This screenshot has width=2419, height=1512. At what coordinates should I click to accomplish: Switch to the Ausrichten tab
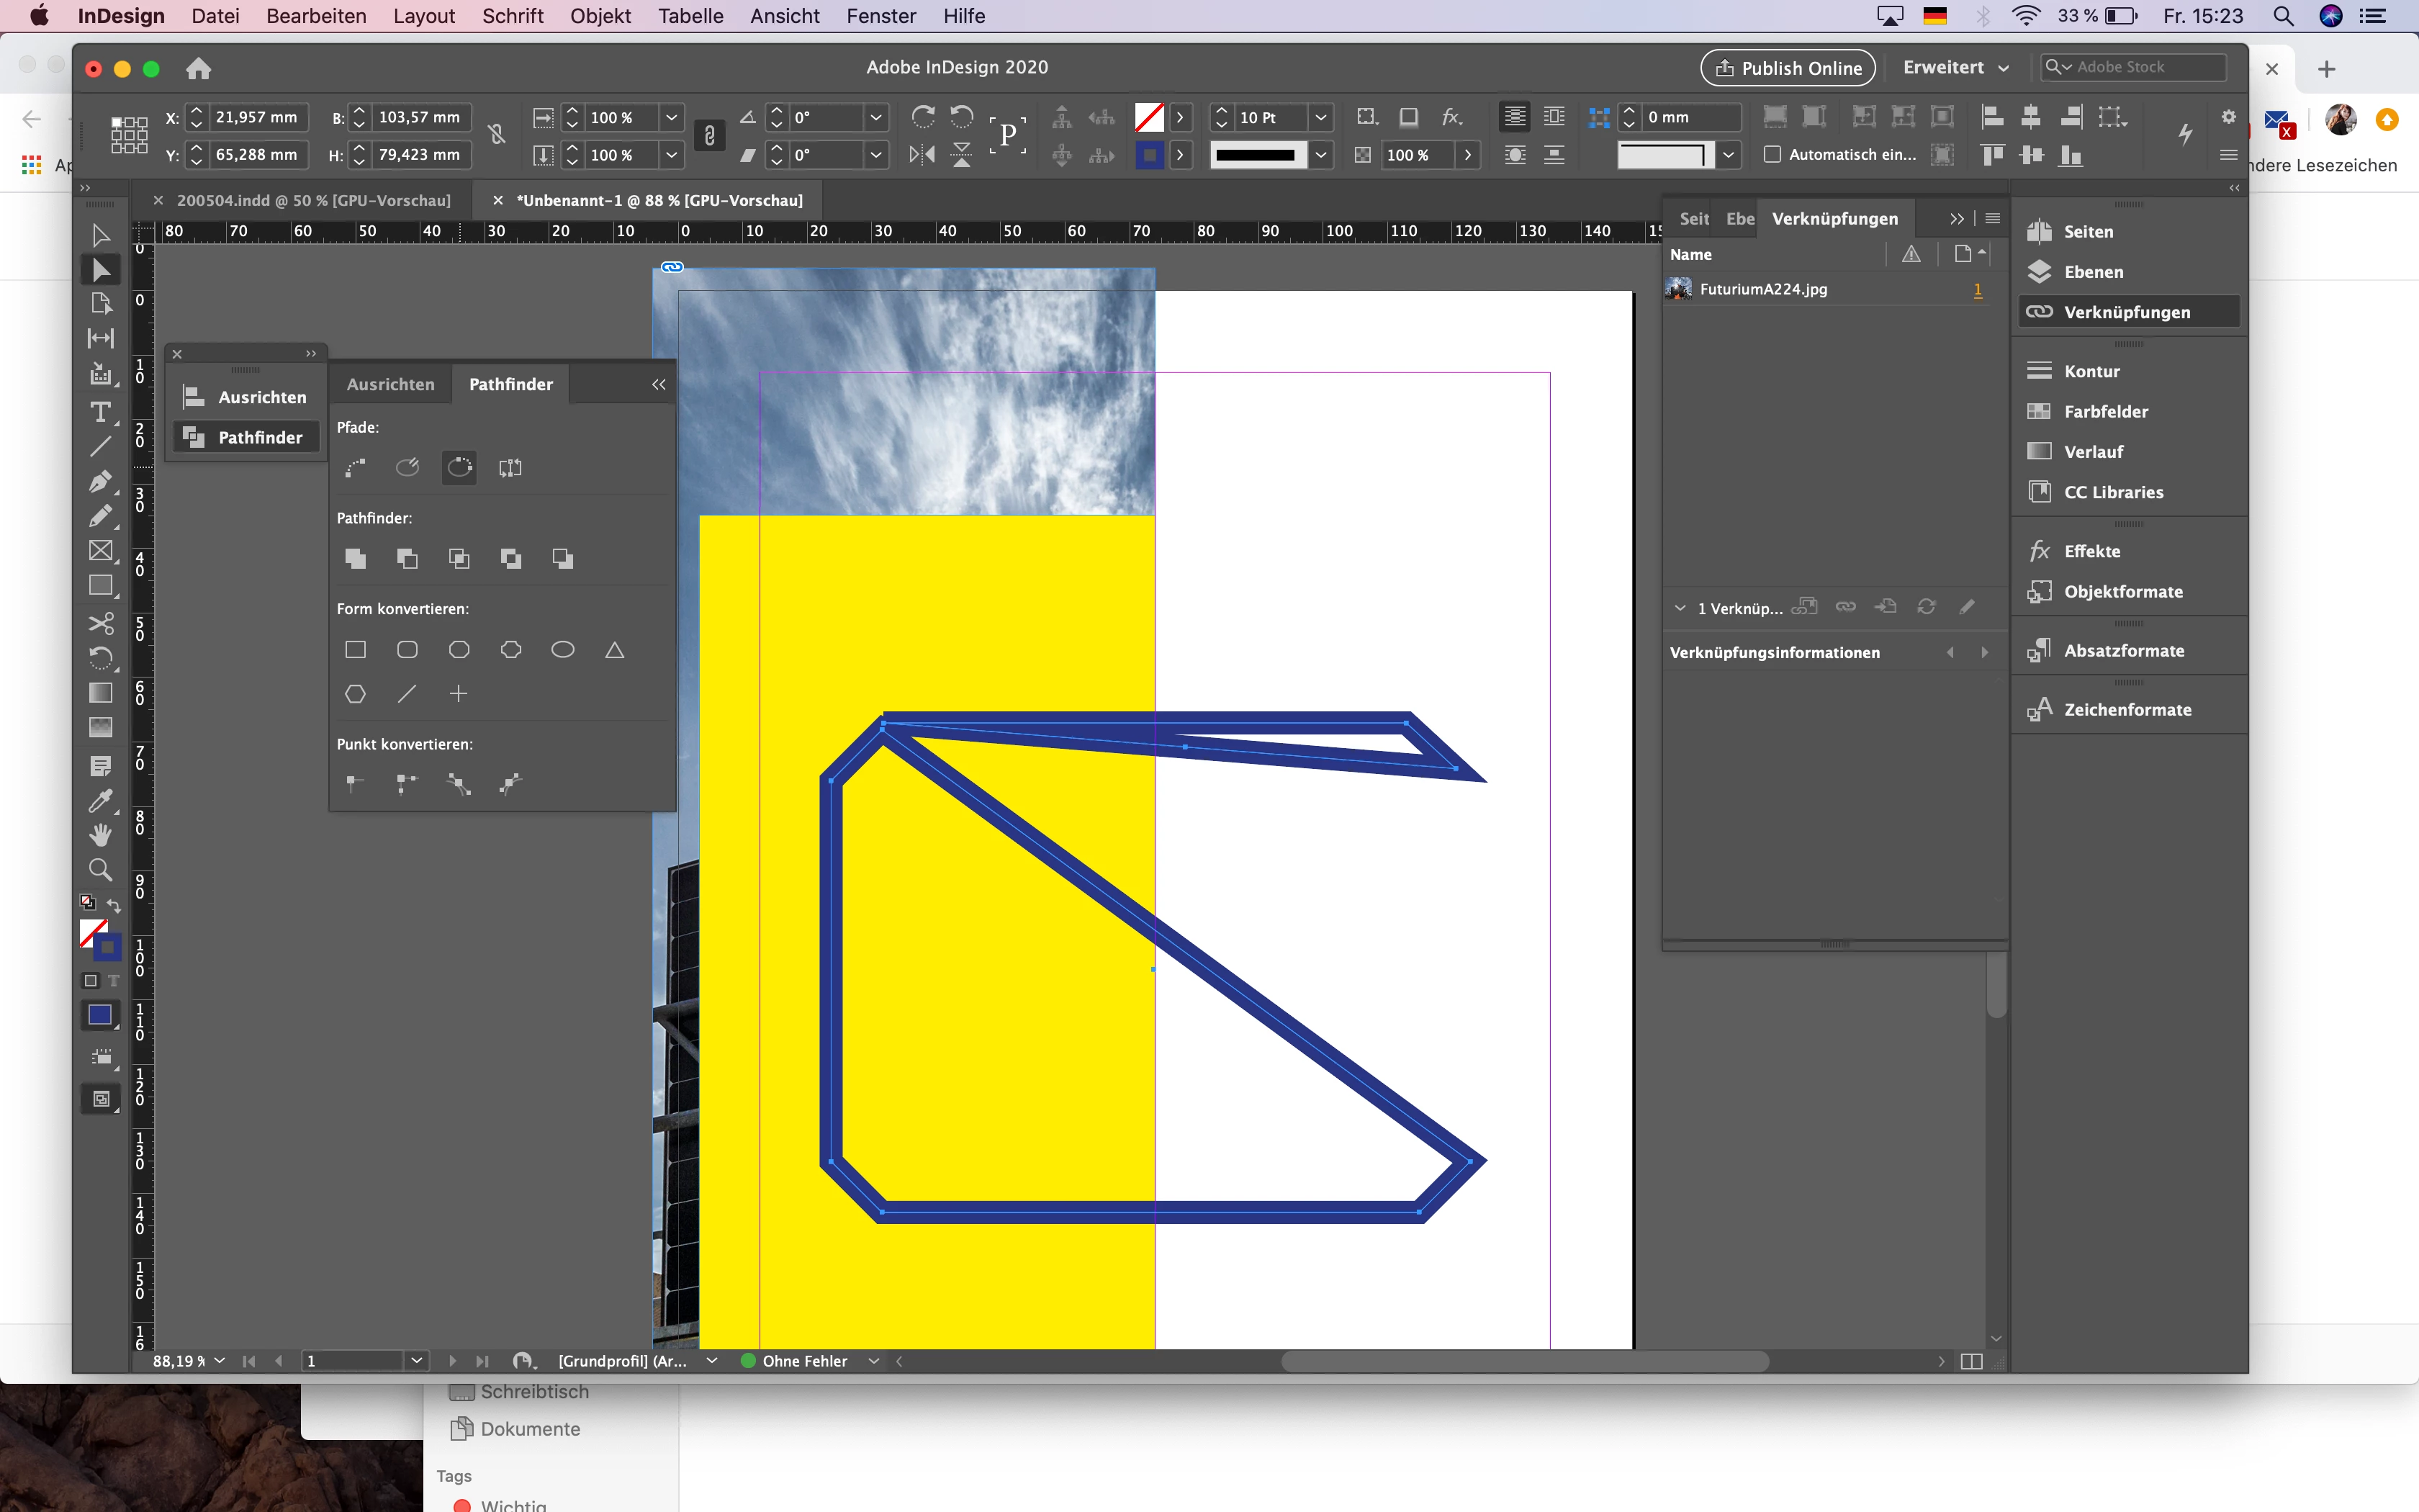389,384
